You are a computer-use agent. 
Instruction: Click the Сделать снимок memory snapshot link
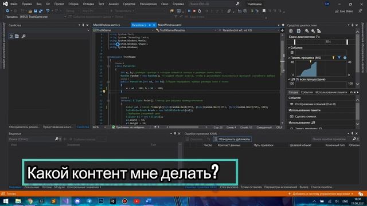305,116
